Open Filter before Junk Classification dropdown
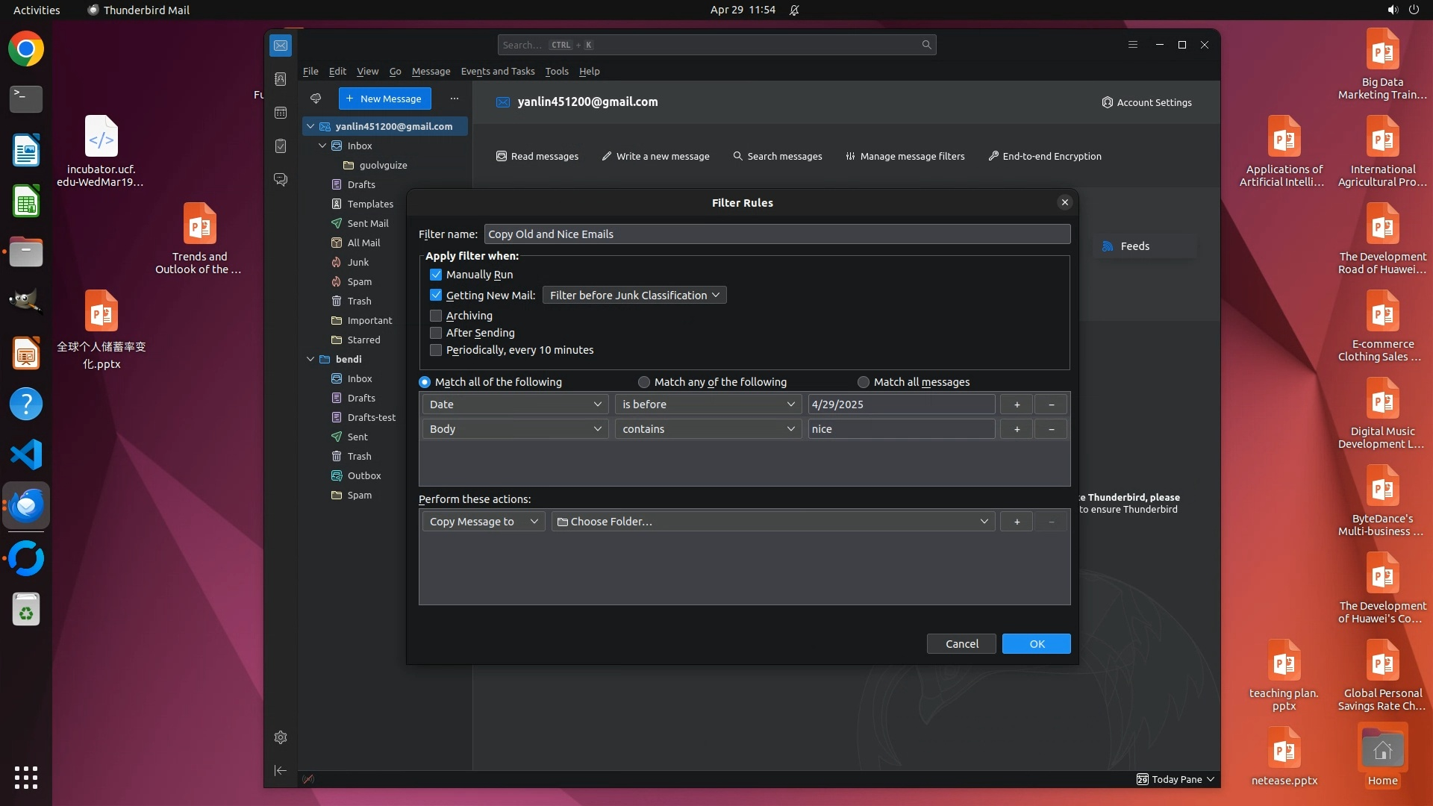Viewport: 1433px width, 806px height. 634,296
